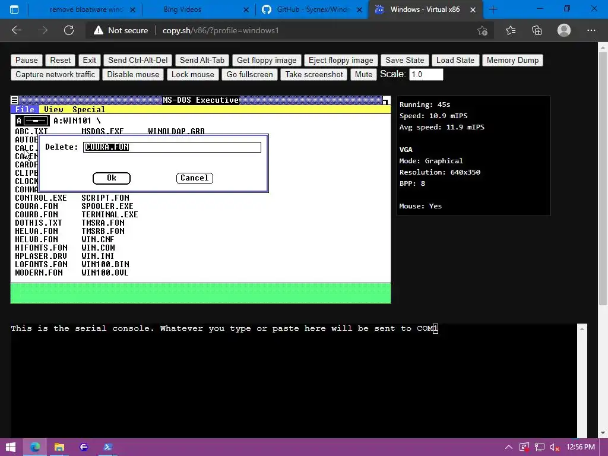
Task: Select the drive A icon
Action: point(33,121)
